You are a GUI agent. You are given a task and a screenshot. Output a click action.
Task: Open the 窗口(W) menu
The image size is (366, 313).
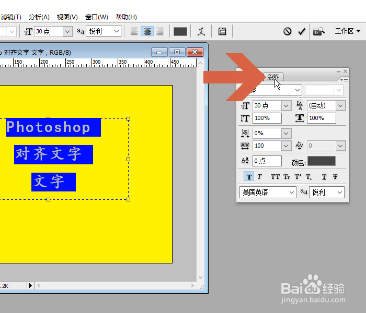(x=96, y=17)
